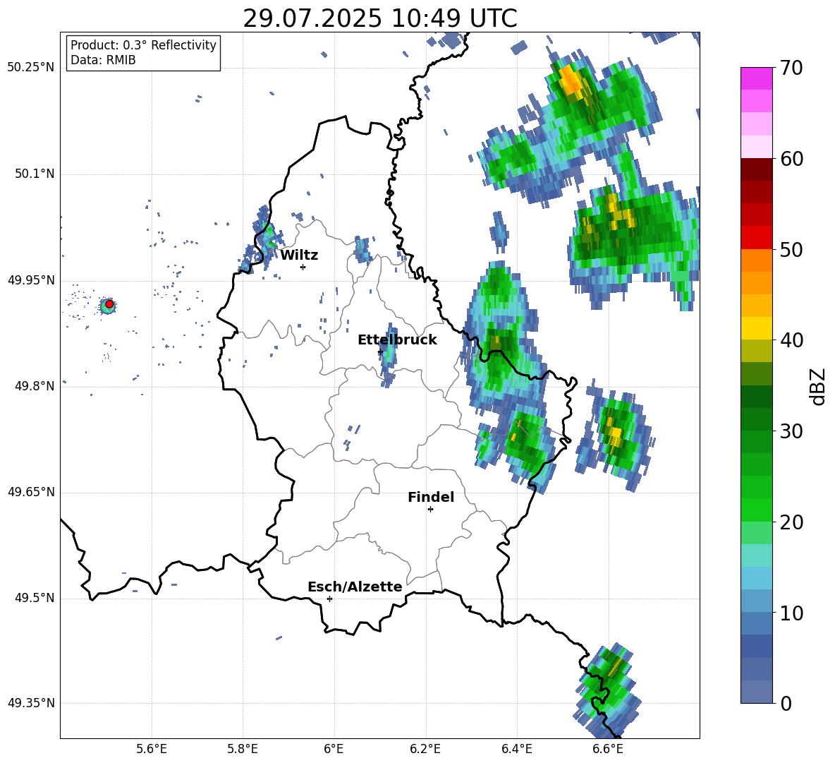The width and height of the screenshot is (835, 763).
Task: Click the 6.2°E longitude label
Action: click(x=425, y=749)
